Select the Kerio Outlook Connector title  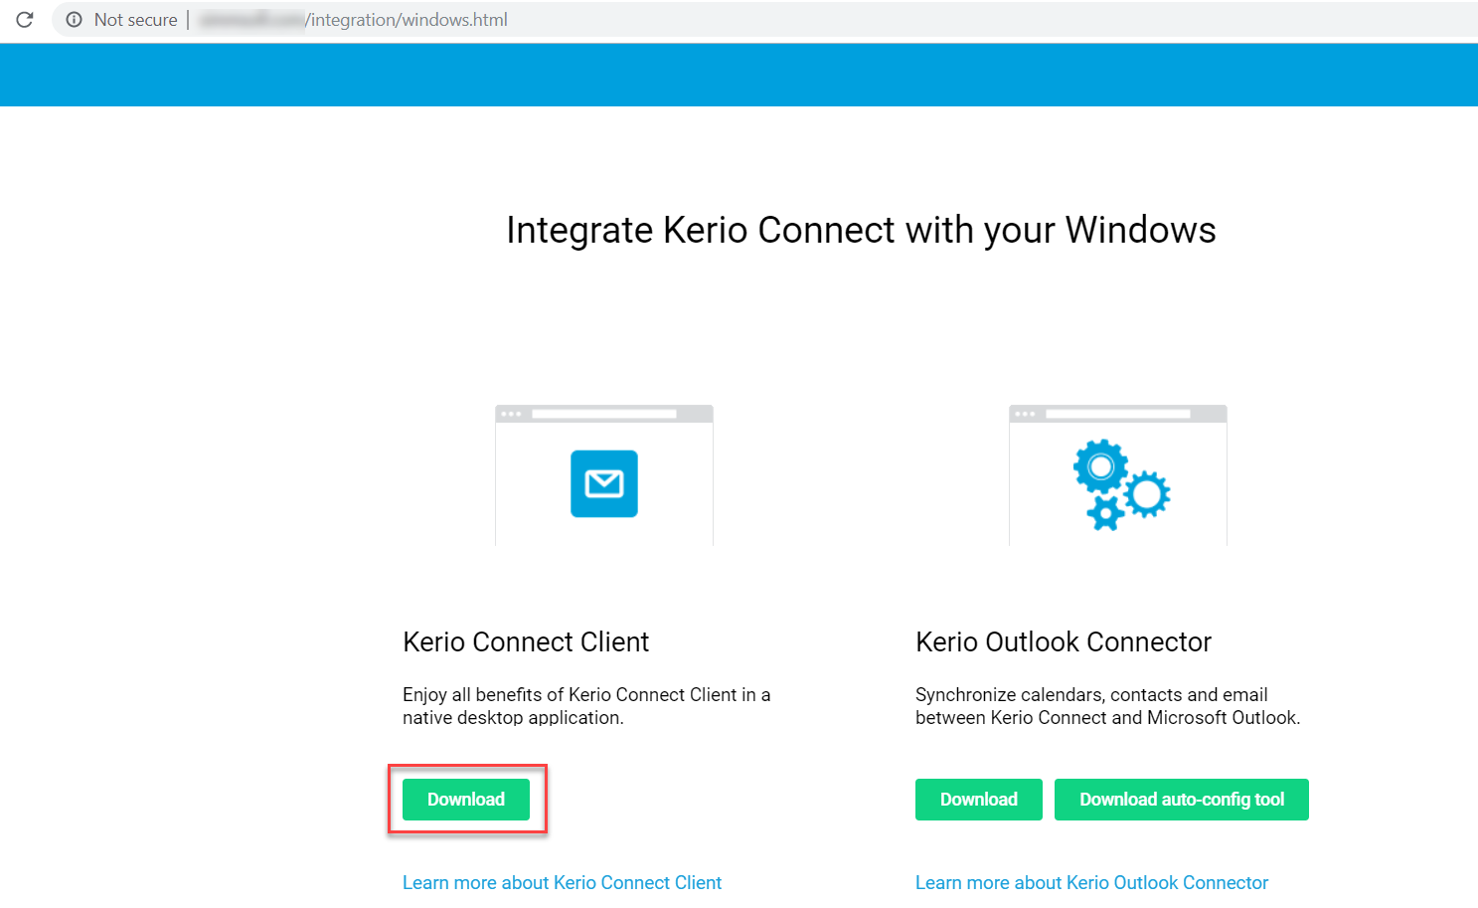point(1064,641)
